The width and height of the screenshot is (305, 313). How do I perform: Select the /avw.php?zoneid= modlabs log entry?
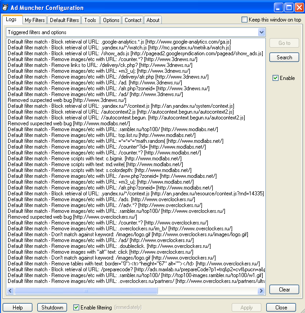pyautogui.click(x=112, y=176)
